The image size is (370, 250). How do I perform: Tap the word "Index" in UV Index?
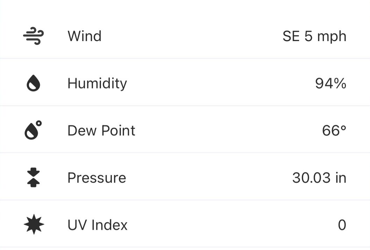[110, 225]
